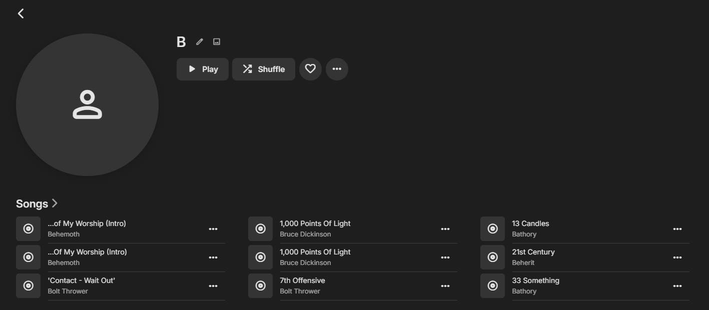709x310 pixels.
Task: Toggle the heart favorite button
Action: [310, 69]
